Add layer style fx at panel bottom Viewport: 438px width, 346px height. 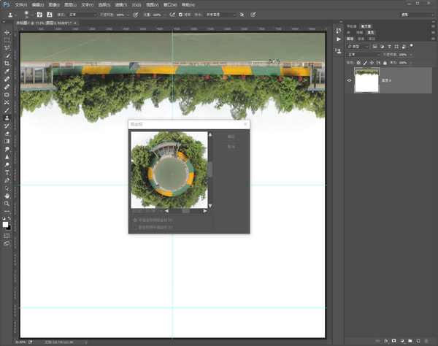tap(386, 341)
